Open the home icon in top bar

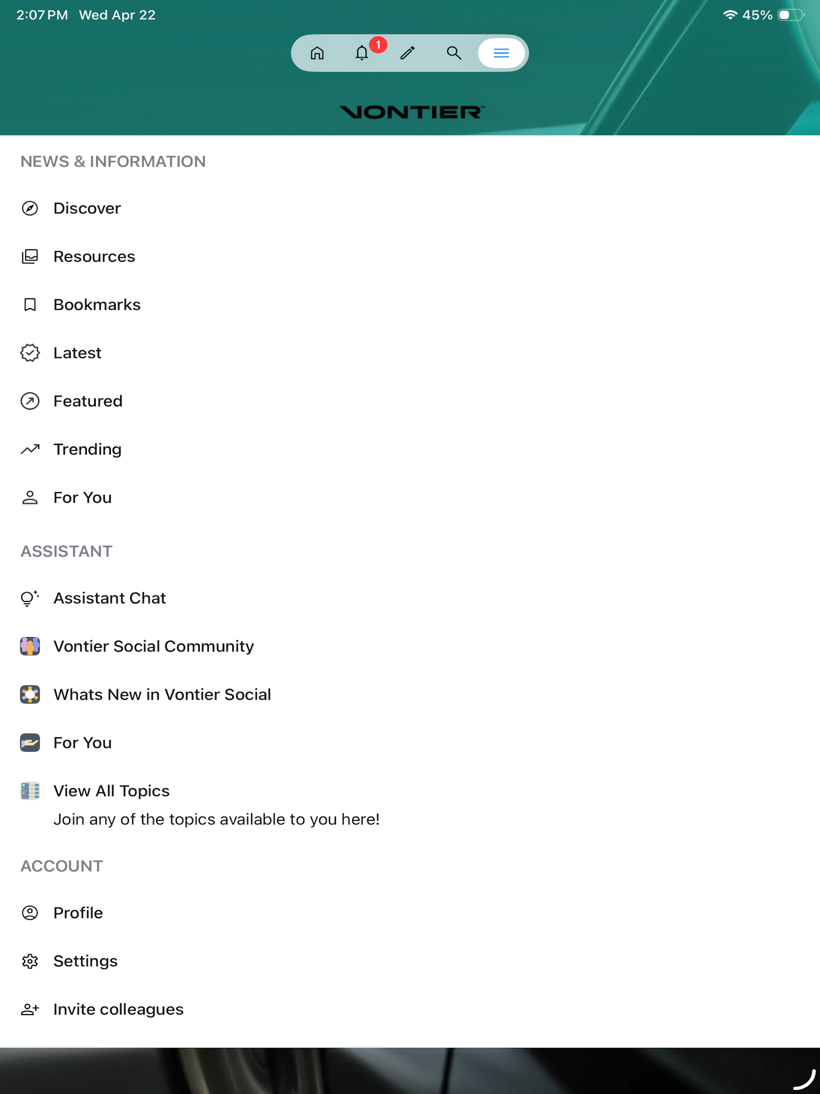pyautogui.click(x=317, y=53)
